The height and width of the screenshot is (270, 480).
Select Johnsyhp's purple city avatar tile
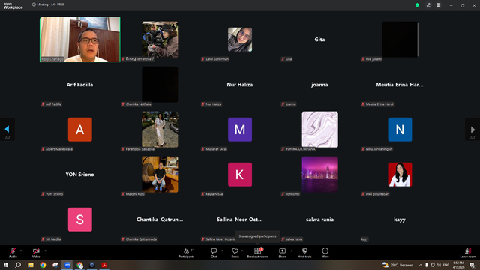320,175
